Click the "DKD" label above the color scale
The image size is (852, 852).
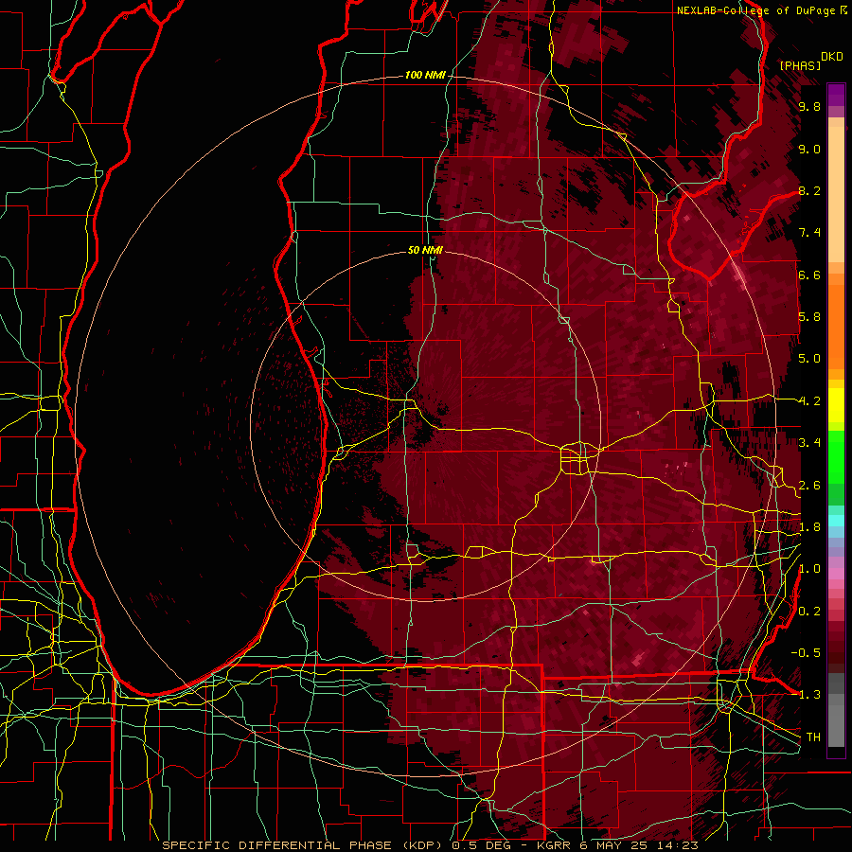point(831,57)
